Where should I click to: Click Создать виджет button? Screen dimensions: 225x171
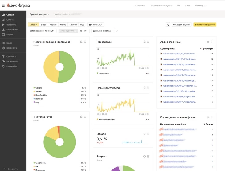tap(181, 25)
